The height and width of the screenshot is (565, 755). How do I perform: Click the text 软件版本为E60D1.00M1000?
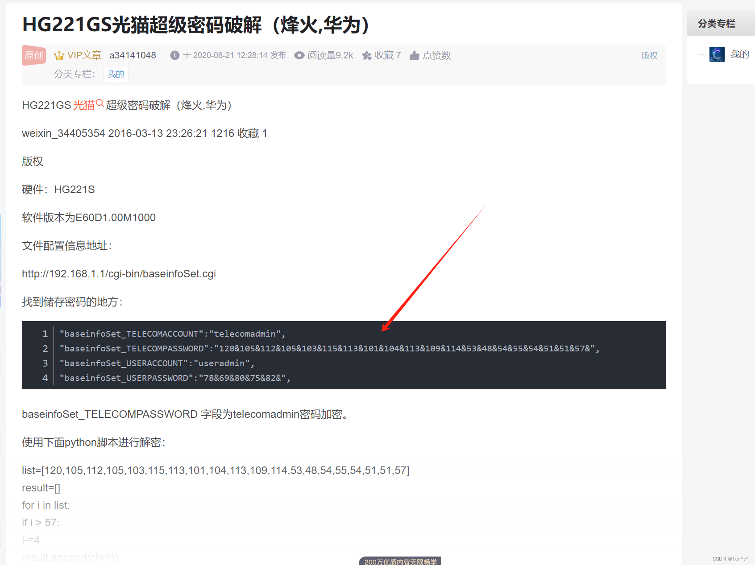[89, 218]
